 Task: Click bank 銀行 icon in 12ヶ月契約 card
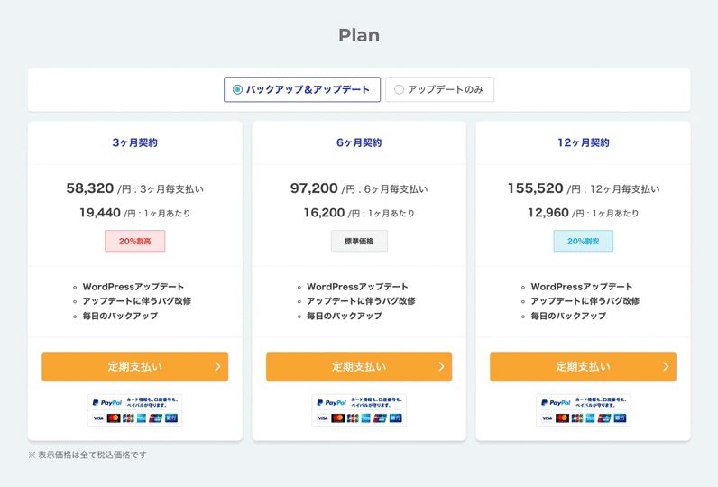620,418
